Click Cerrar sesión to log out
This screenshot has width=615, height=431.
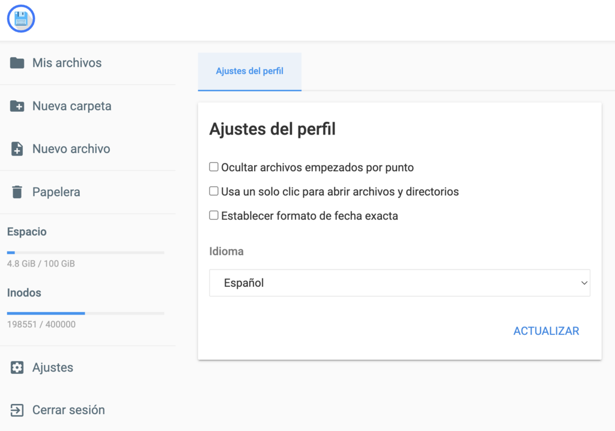point(68,409)
